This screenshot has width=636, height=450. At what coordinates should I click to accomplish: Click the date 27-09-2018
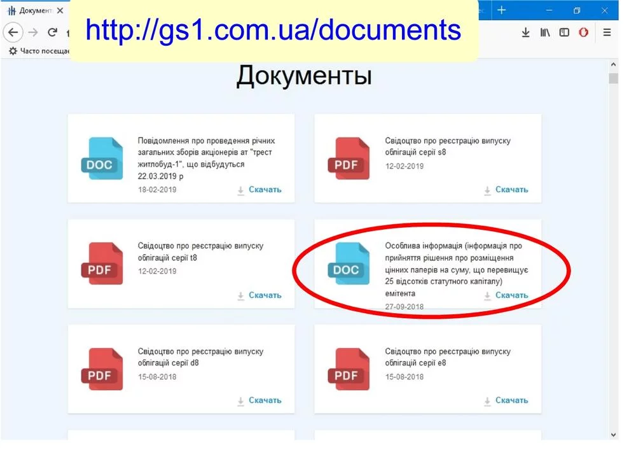pos(404,307)
